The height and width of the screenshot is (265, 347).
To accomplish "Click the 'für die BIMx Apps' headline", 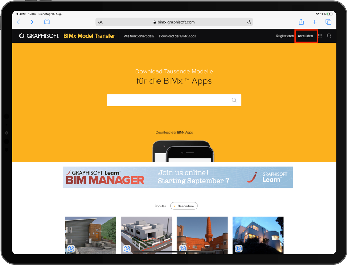I will pos(174,81).
